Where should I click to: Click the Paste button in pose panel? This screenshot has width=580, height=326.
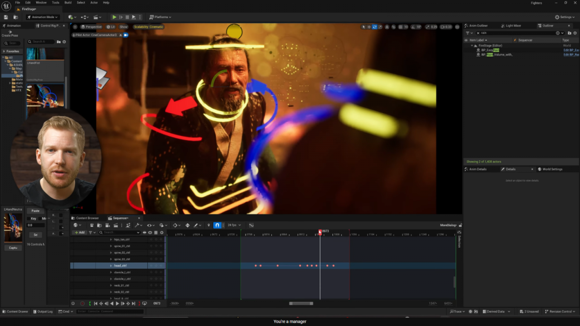pyautogui.click(x=35, y=211)
